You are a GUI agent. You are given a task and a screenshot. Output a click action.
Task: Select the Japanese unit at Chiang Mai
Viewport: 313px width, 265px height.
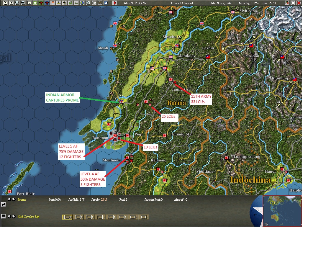[x=165, y=135]
